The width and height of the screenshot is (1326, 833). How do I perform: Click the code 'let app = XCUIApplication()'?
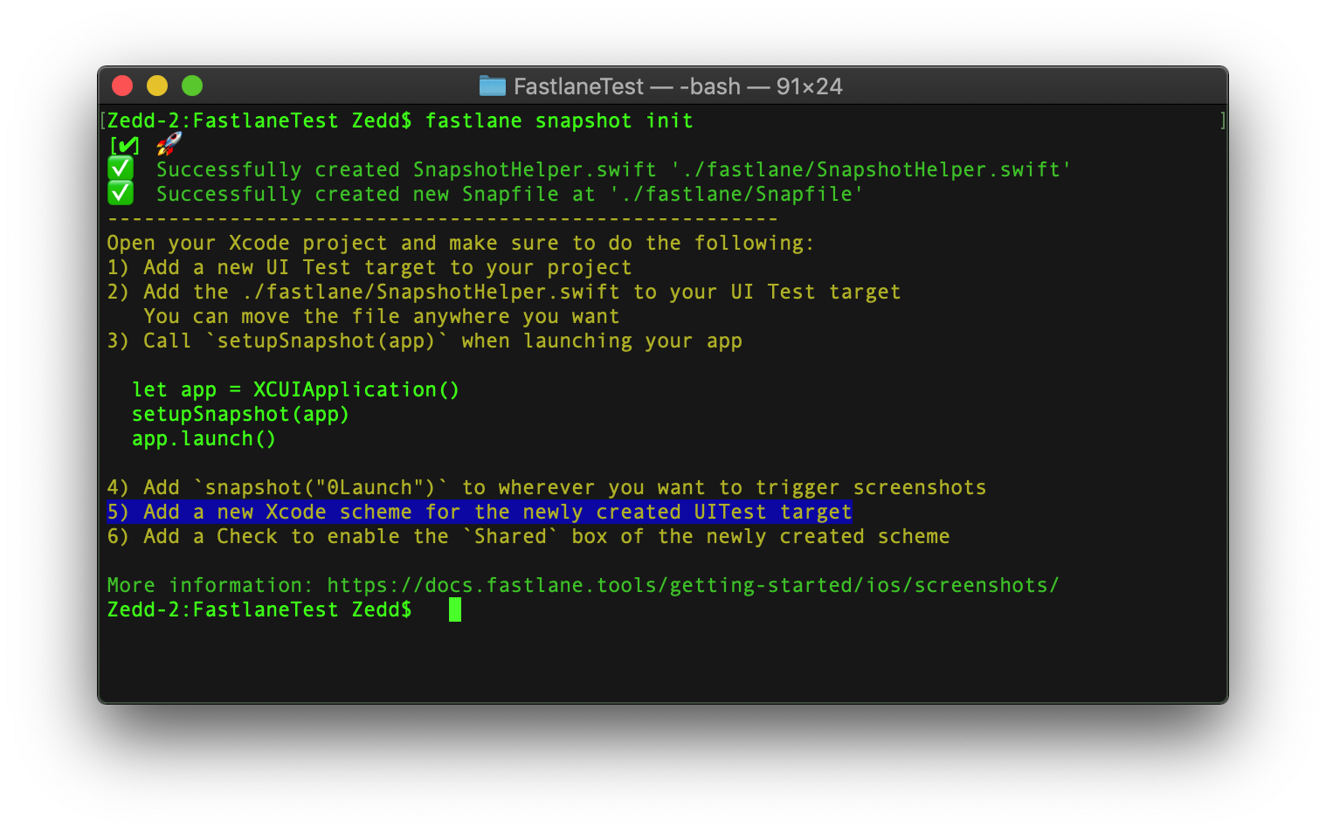[295, 389]
